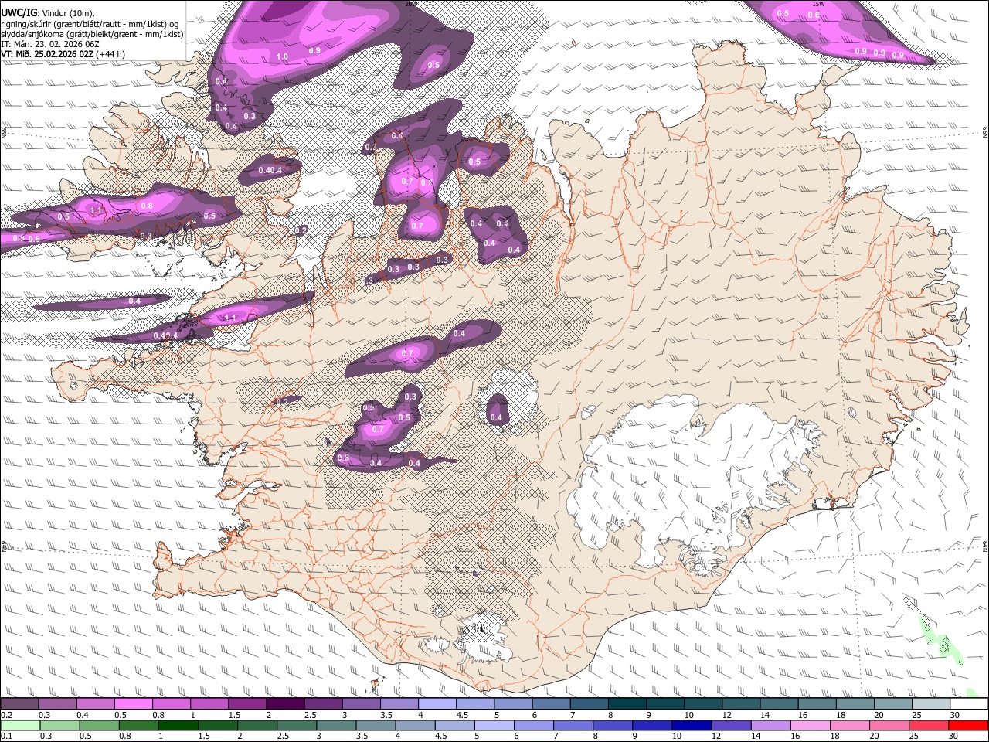Click the light pink legend swatch between 16 and 18
Image resolution: width=989 pixels, height=742 pixels.
(811, 725)
